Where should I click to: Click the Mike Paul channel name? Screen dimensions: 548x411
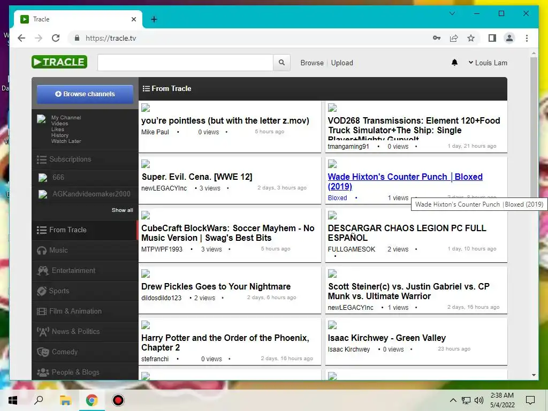point(155,132)
